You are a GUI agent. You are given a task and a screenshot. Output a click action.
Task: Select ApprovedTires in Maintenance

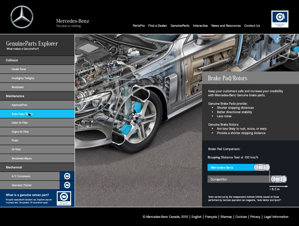coord(37,105)
